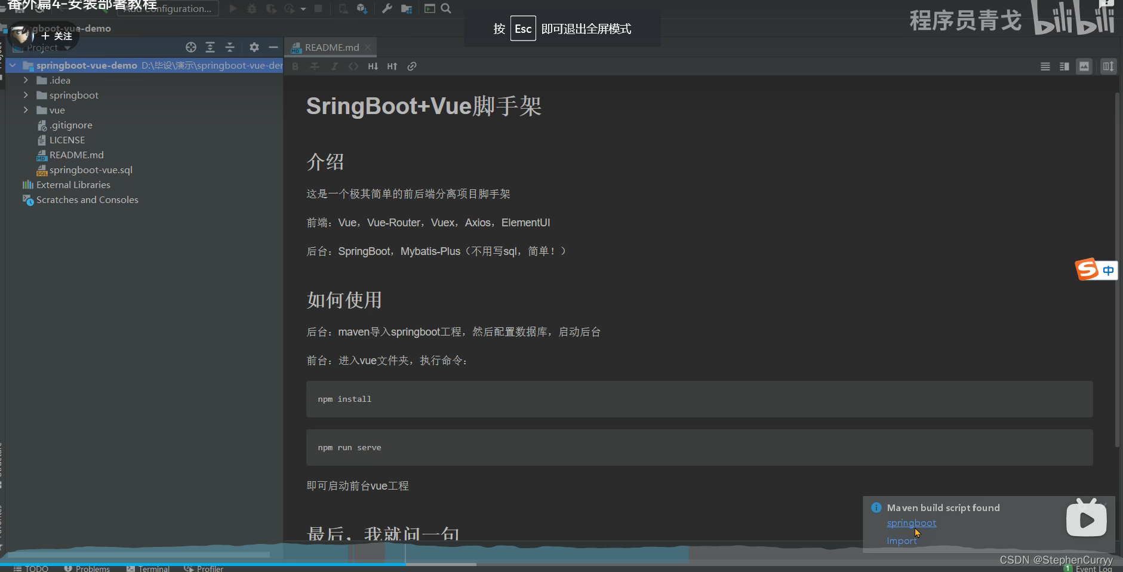The width and height of the screenshot is (1123, 572).
Task: Open the Terminal tool window tab
Action: (x=148, y=568)
